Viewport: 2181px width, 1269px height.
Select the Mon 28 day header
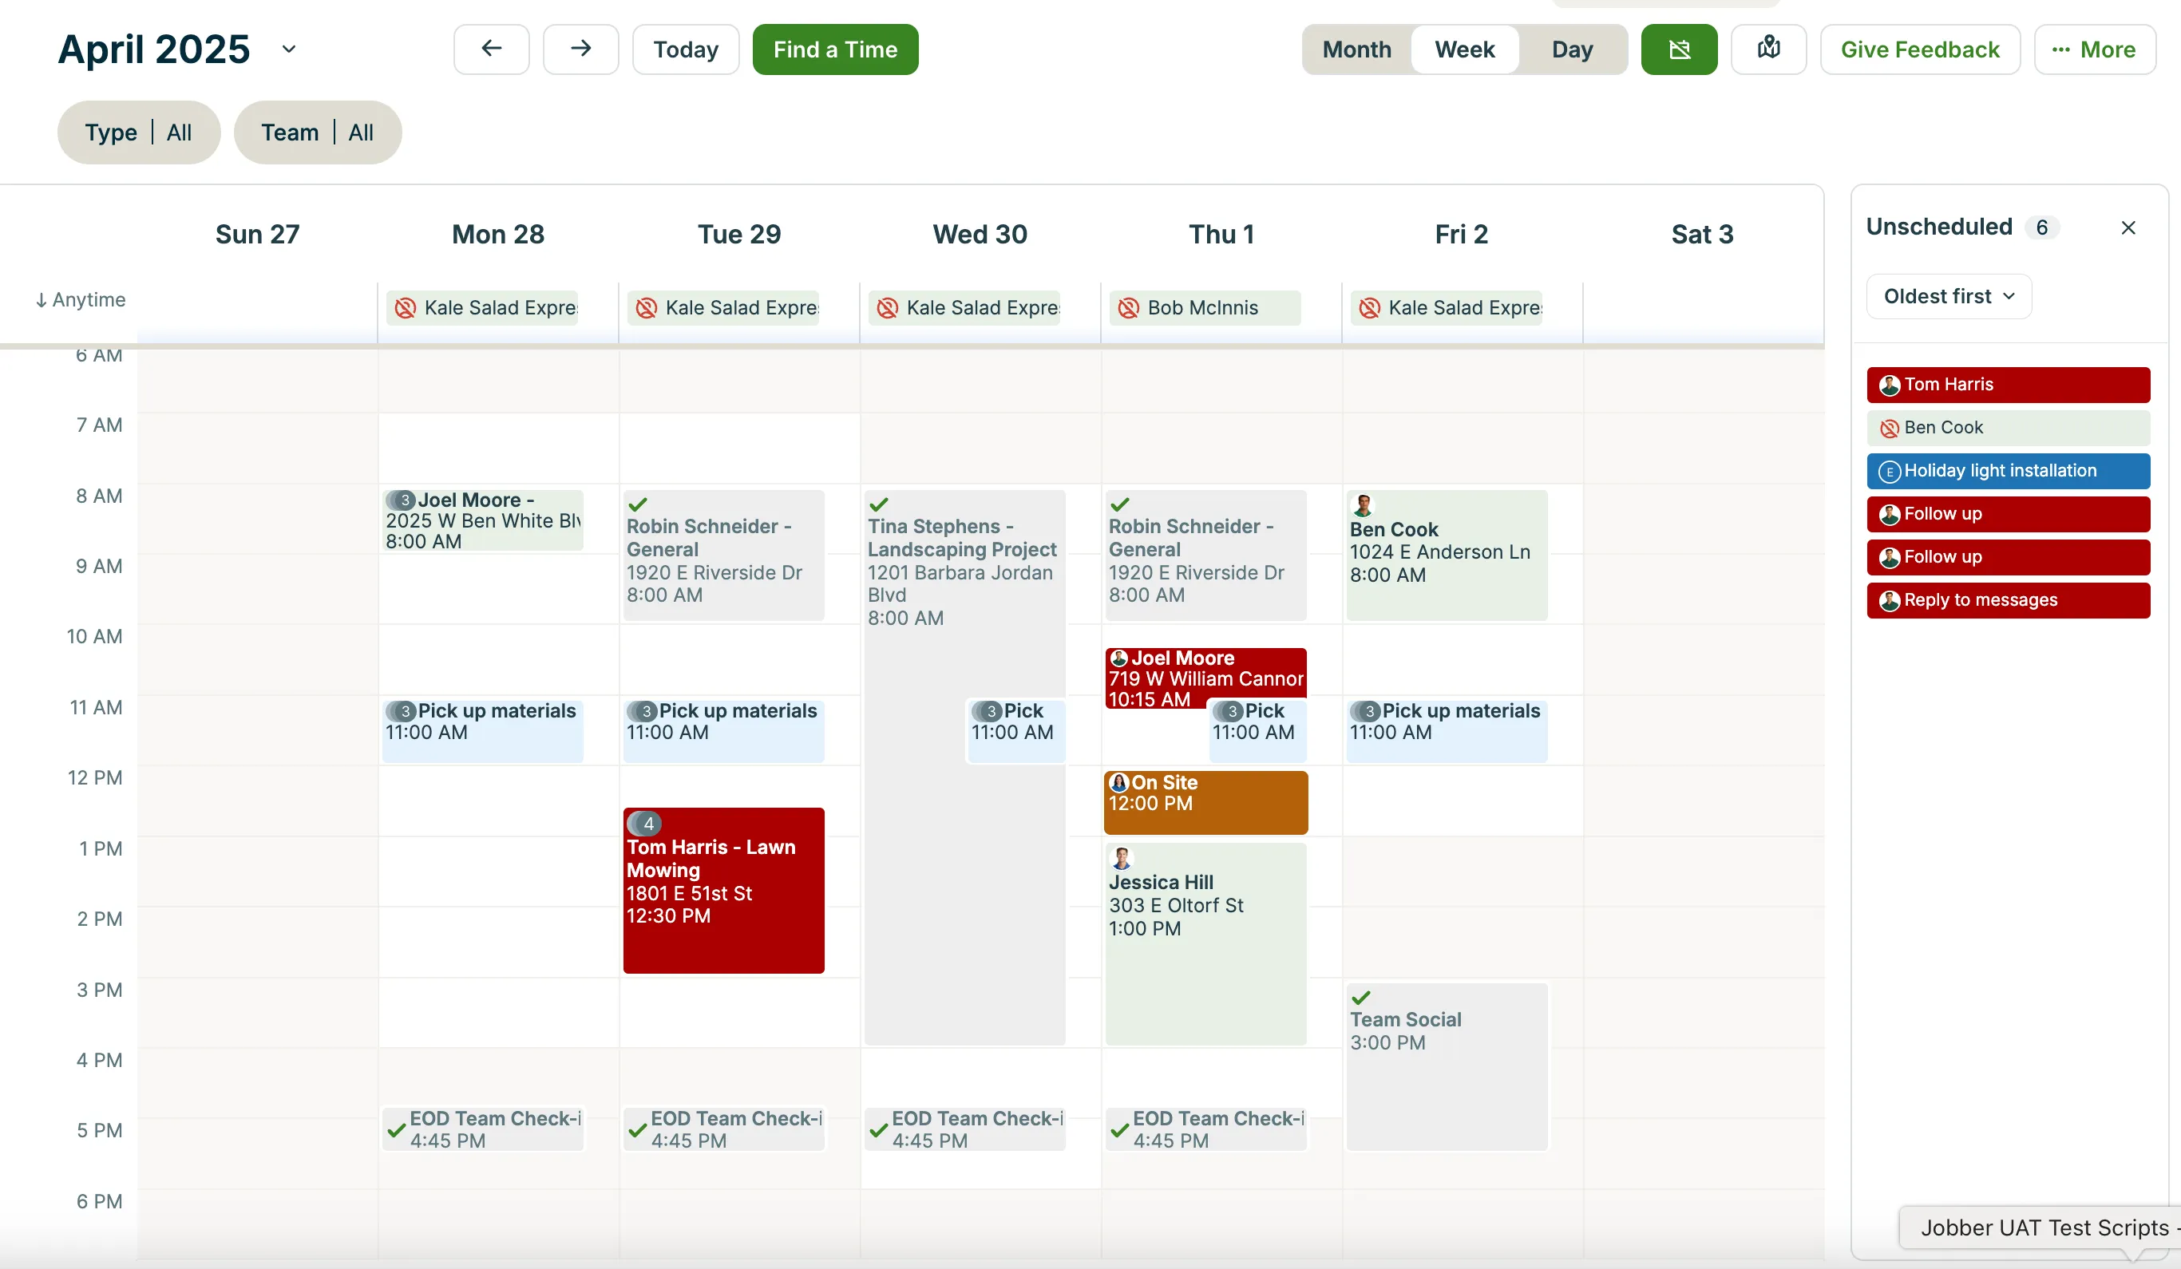[x=497, y=235]
